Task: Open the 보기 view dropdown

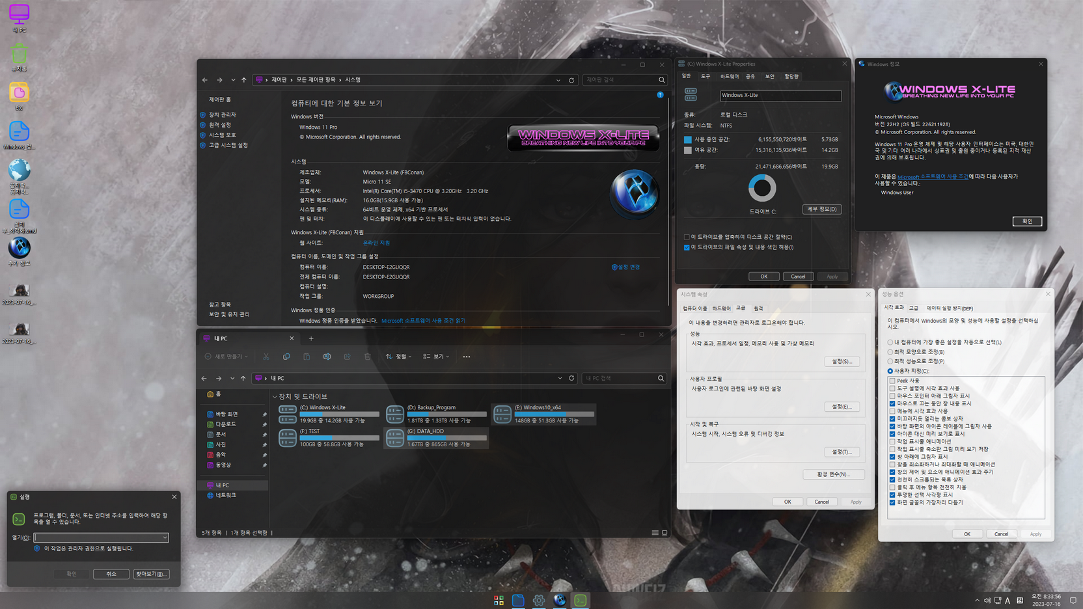Action: [436, 357]
